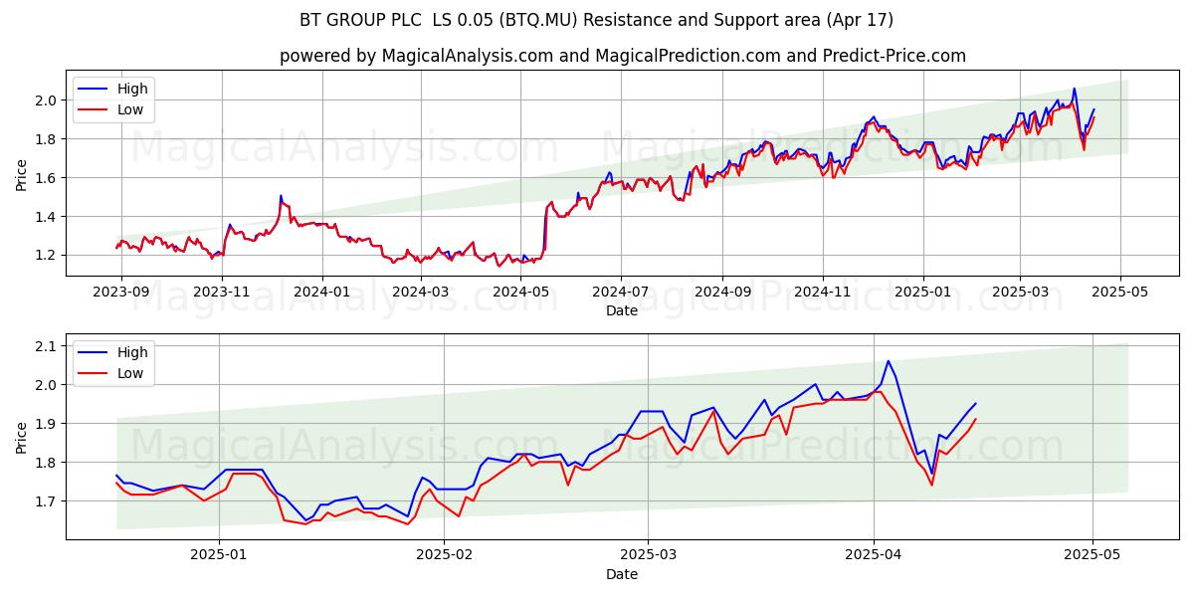Click the 'Price' axis label of top chart
This screenshot has height=597, width=1194.
tap(21, 173)
